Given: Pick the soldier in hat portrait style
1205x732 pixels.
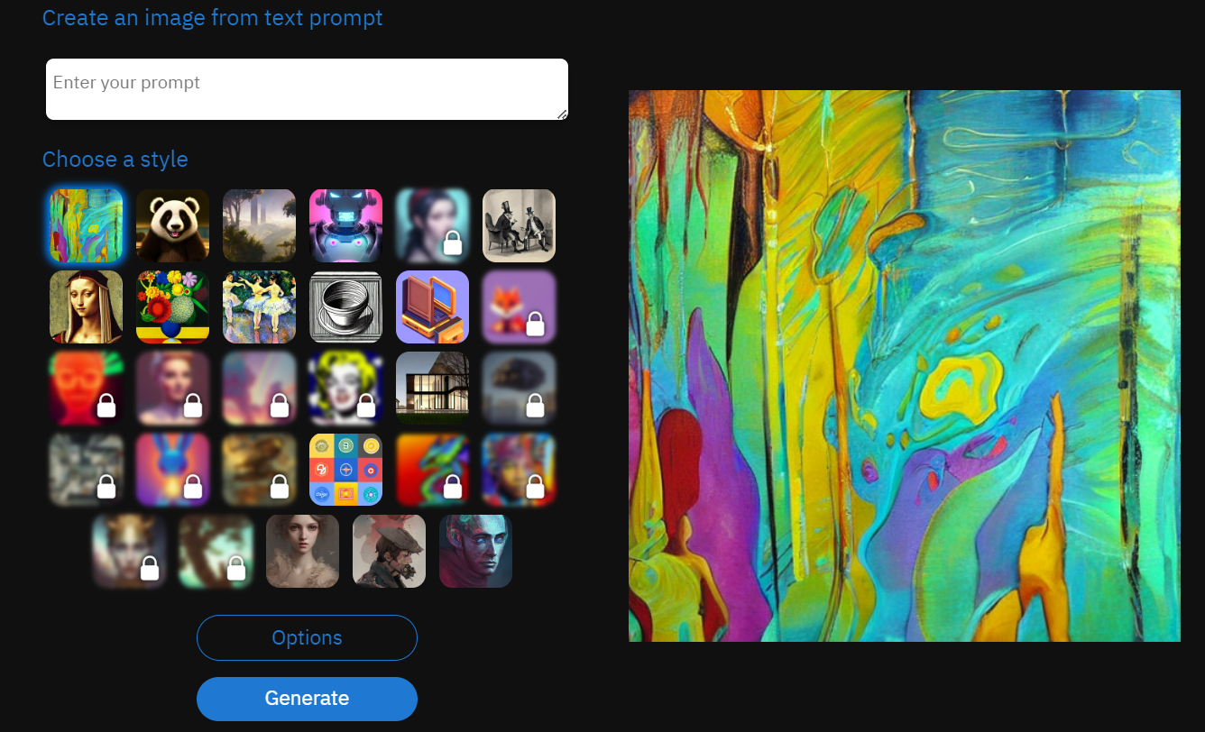Looking at the screenshot, I should [x=389, y=551].
